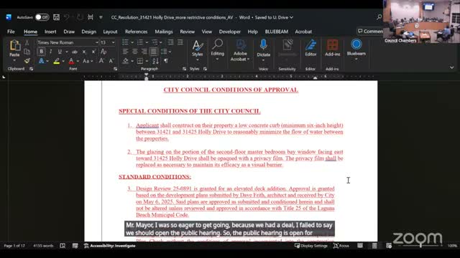
Task: Open the title bar search icon
Action: [x=379, y=17]
